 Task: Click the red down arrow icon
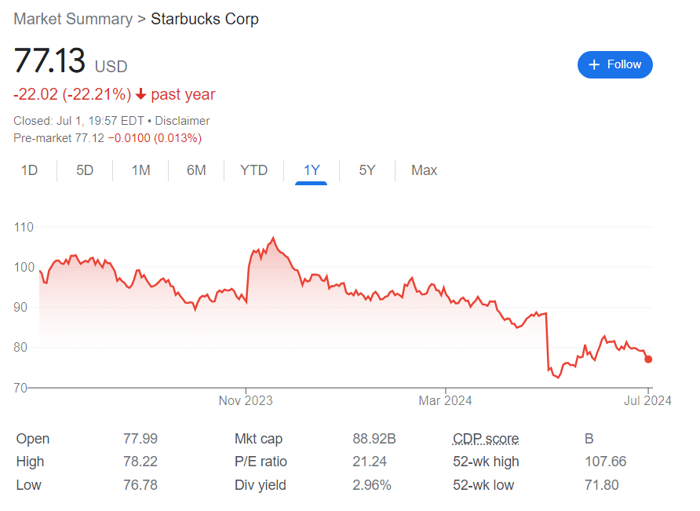point(141,94)
